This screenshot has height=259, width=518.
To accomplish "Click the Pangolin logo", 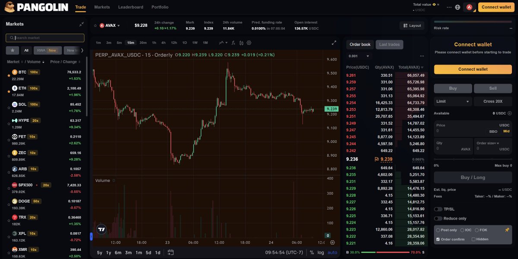I will (x=36, y=7).
